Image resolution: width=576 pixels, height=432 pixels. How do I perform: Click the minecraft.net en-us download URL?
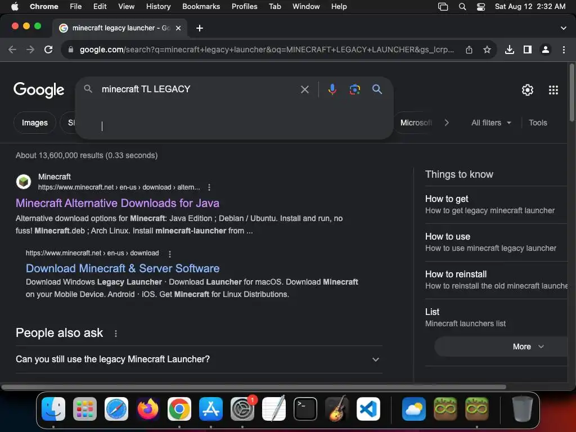(92, 253)
